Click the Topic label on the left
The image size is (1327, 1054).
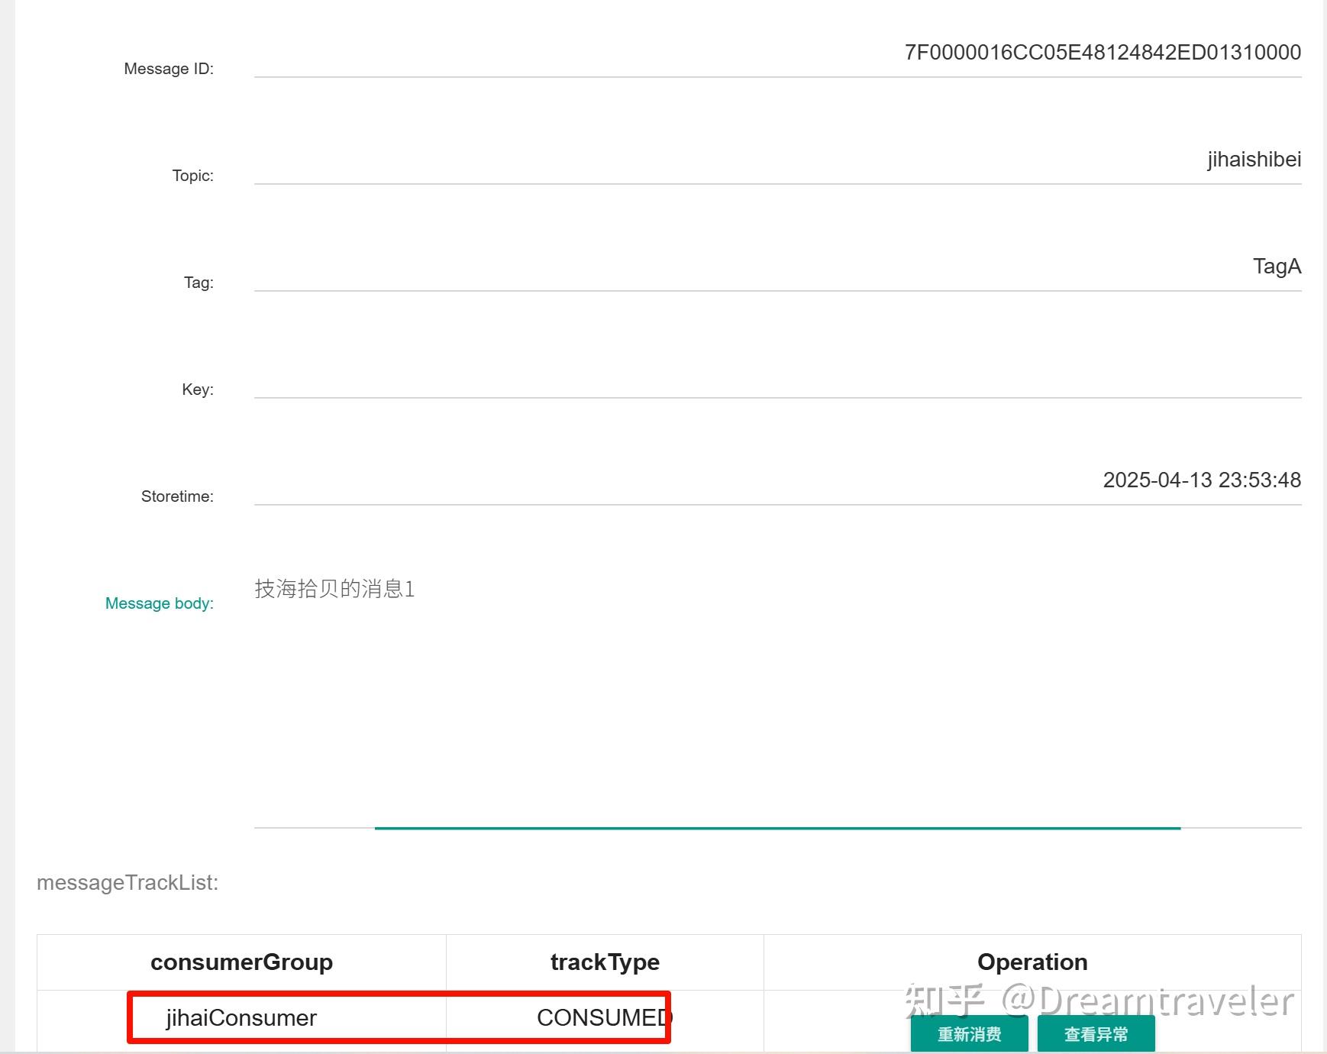[x=192, y=176]
